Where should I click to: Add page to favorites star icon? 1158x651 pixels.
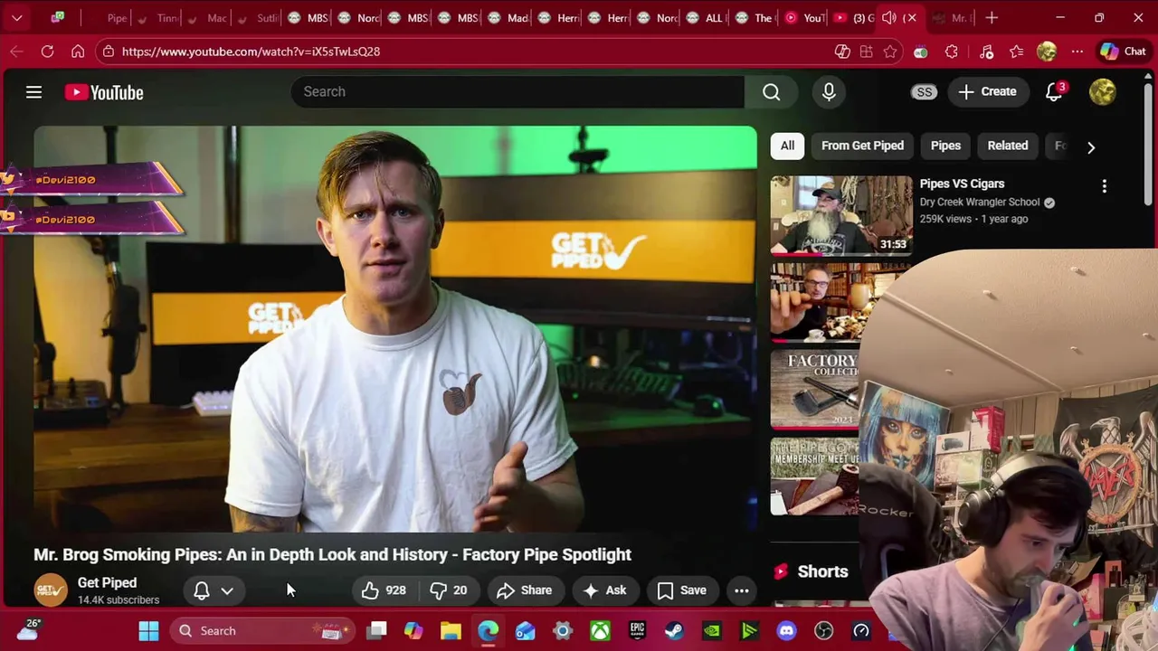click(890, 52)
